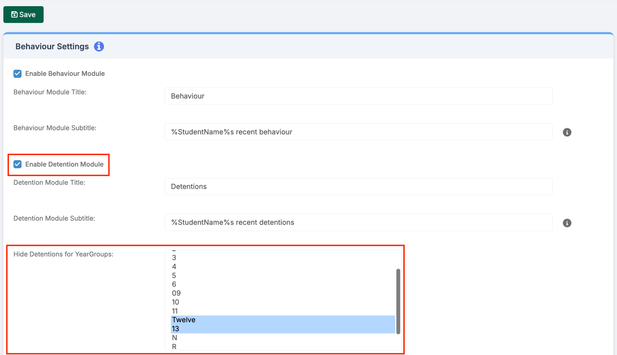617x355 pixels.
Task: Click the floppy disk icon on Save
Action: coord(14,15)
